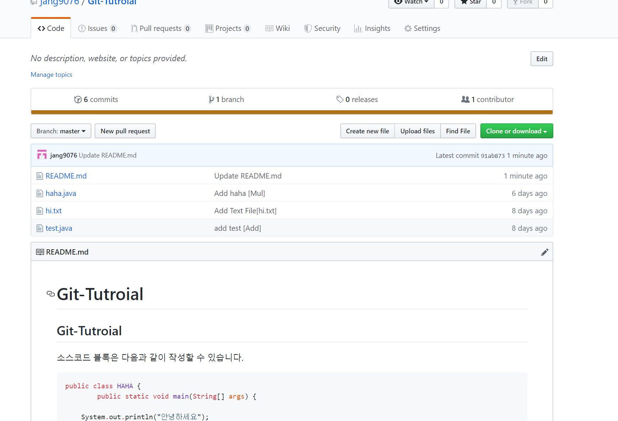Click the Git-Tutroial repository name link
Screen dimensions: 618x421
point(112,2)
